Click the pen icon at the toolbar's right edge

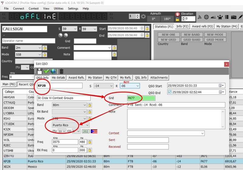coord(240,17)
